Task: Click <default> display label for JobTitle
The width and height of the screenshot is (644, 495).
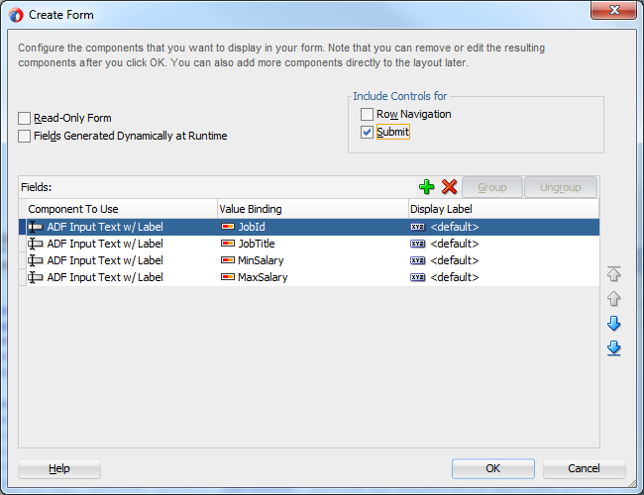Action: [x=454, y=244]
